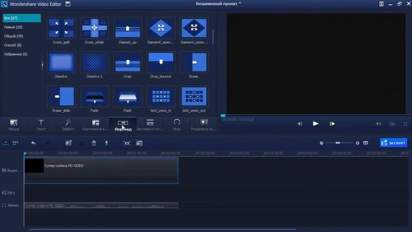Open the Картинка-в-картинке tab
412x232 pixels.
pyautogui.click(x=95, y=124)
